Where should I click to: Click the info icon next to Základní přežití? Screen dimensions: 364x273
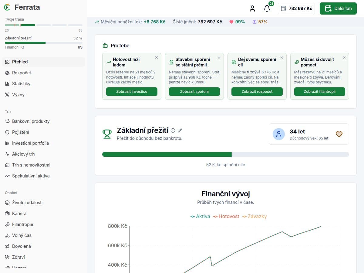coord(173,130)
